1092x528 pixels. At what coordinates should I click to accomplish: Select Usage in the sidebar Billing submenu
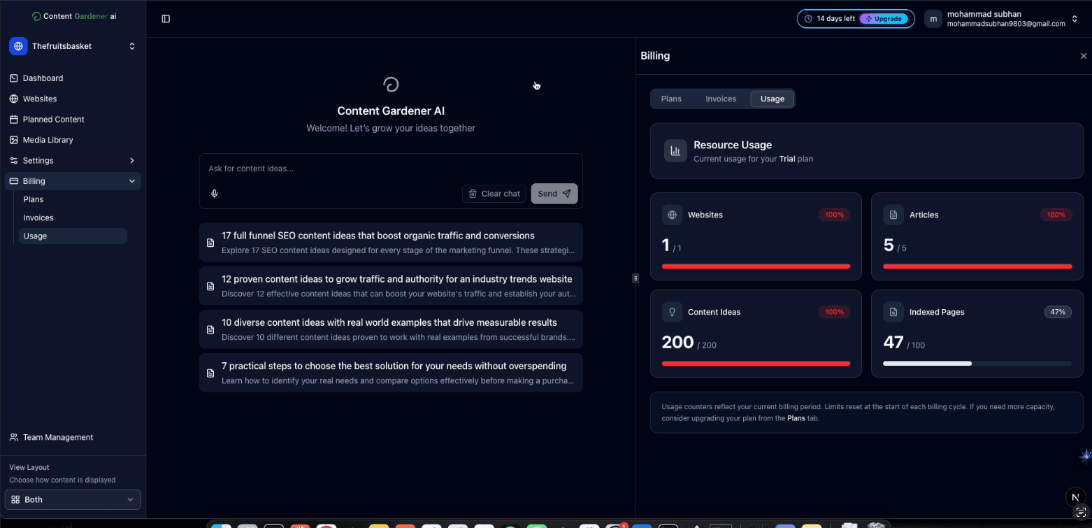click(x=73, y=236)
